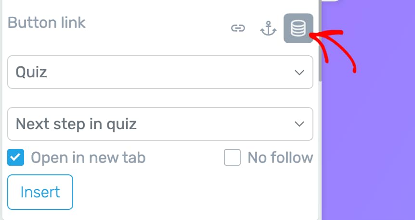
Task: Click the highlighted database stack icon
Action: coord(298,28)
